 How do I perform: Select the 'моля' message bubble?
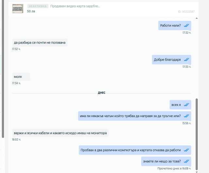pyautogui.click(x=21, y=77)
